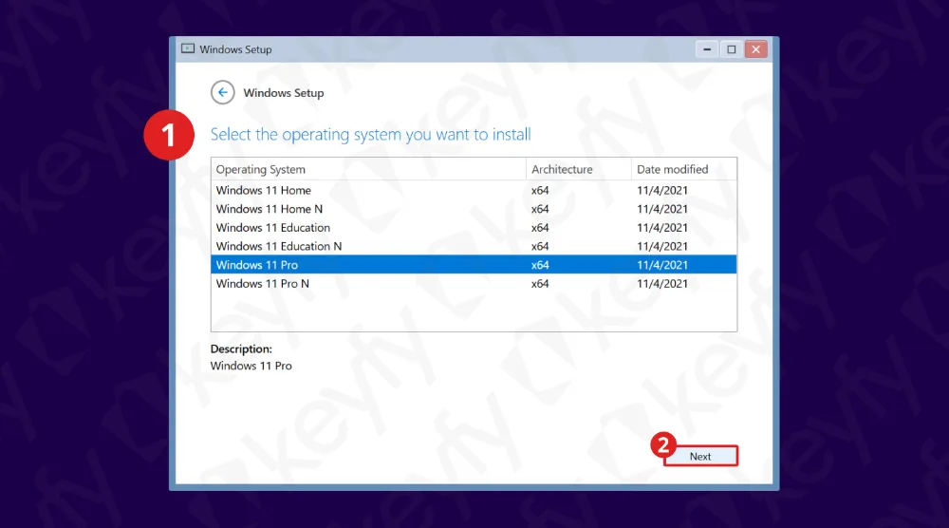Click 11/4/2021 date in Windows 11 Education N row
This screenshot has height=528, width=949.
662,247
